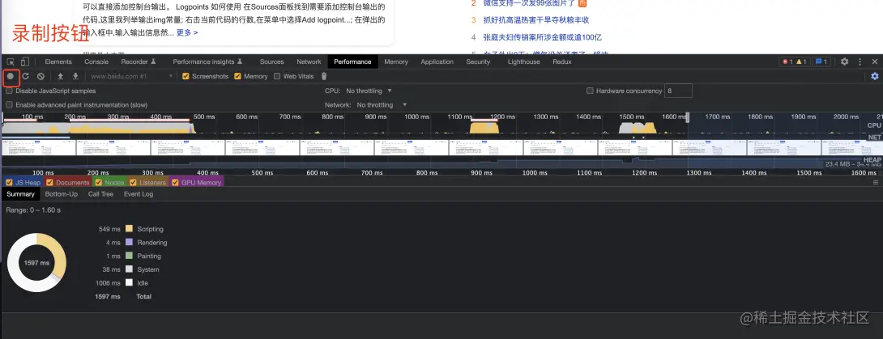The height and width of the screenshot is (339, 883).
Task: Toggle the JS Heap counter checkbox
Action: tap(9, 182)
